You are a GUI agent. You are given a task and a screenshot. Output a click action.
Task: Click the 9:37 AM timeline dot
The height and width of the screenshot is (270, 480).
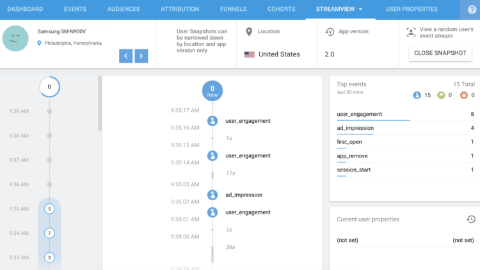pyautogui.click(x=49, y=160)
